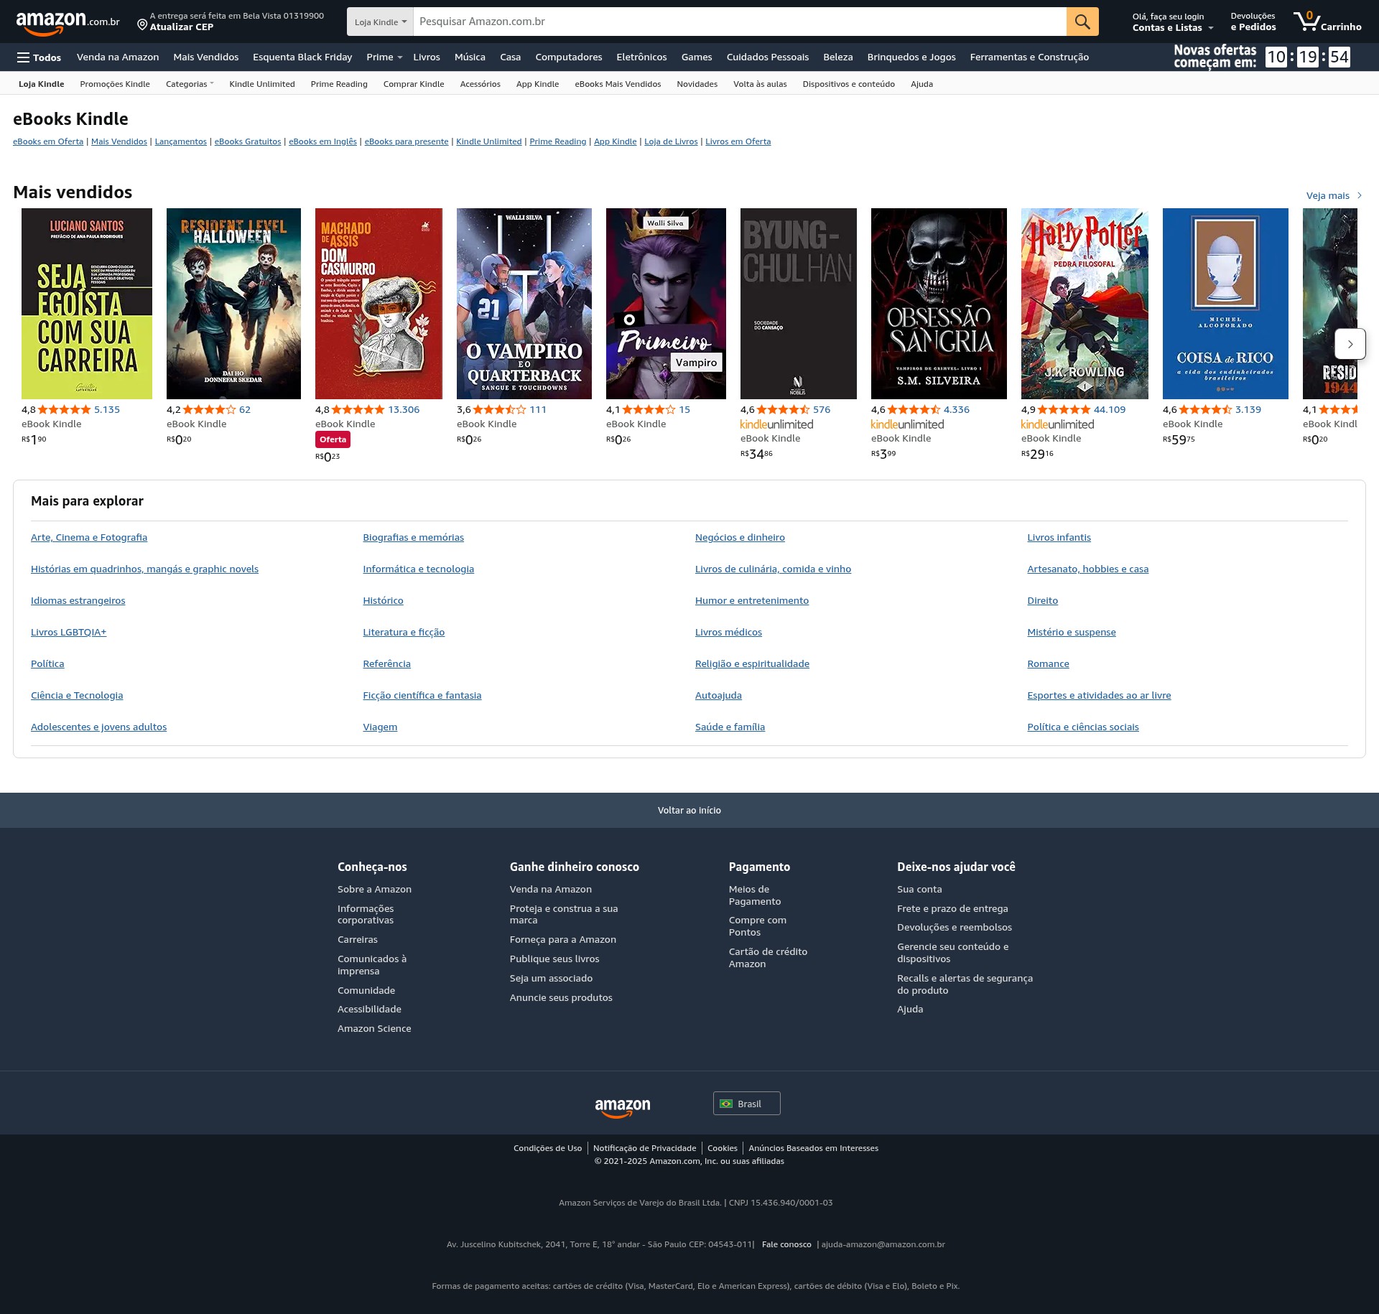
Task: Open Autoajuda category link
Action: click(x=718, y=696)
